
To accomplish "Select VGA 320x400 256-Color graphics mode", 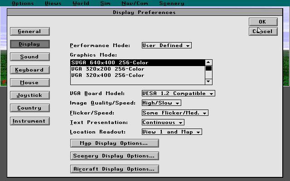I will [x=138, y=75].
